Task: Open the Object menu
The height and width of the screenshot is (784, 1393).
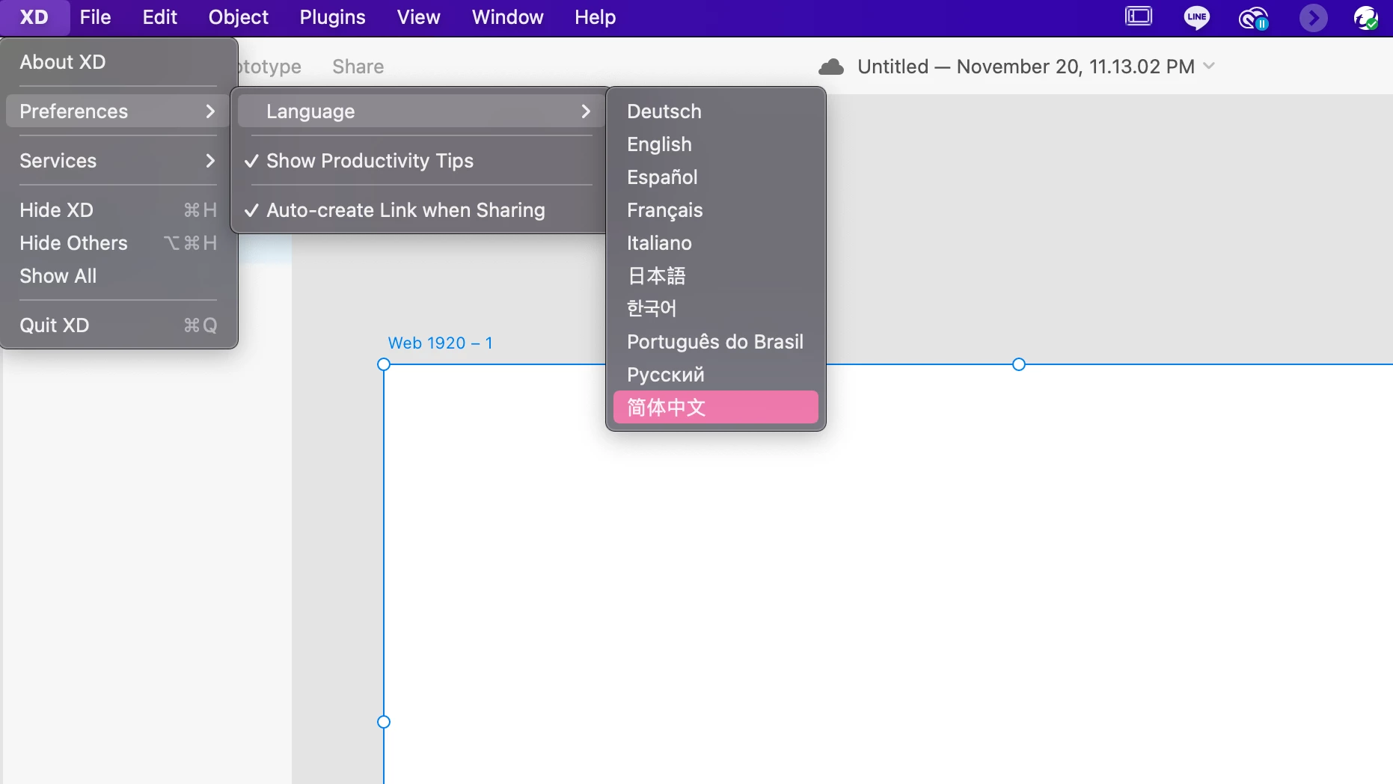Action: (x=238, y=17)
